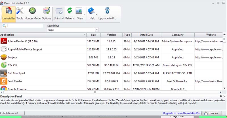Click the 183.53 MB size cell
The height and width of the screenshot is (118, 227).
click(93, 41)
